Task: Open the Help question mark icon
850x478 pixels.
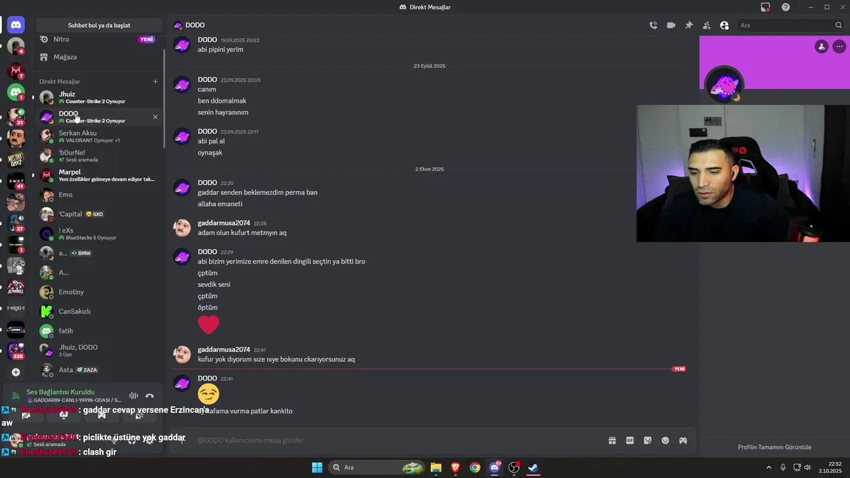Action: coord(786,7)
